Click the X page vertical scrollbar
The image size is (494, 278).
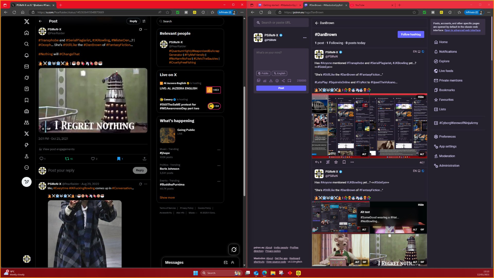(x=244, y=141)
